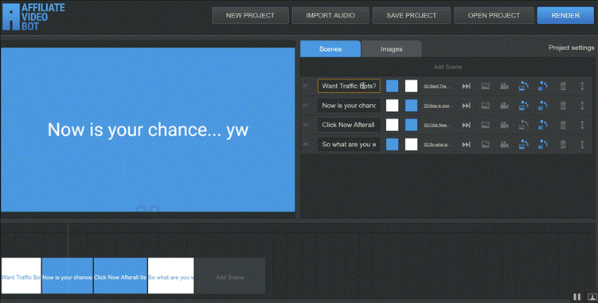Click the blue first swatch in the Want Traffic Bots row
This screenshot has width=598, height=303.
[x=392, y=86]
